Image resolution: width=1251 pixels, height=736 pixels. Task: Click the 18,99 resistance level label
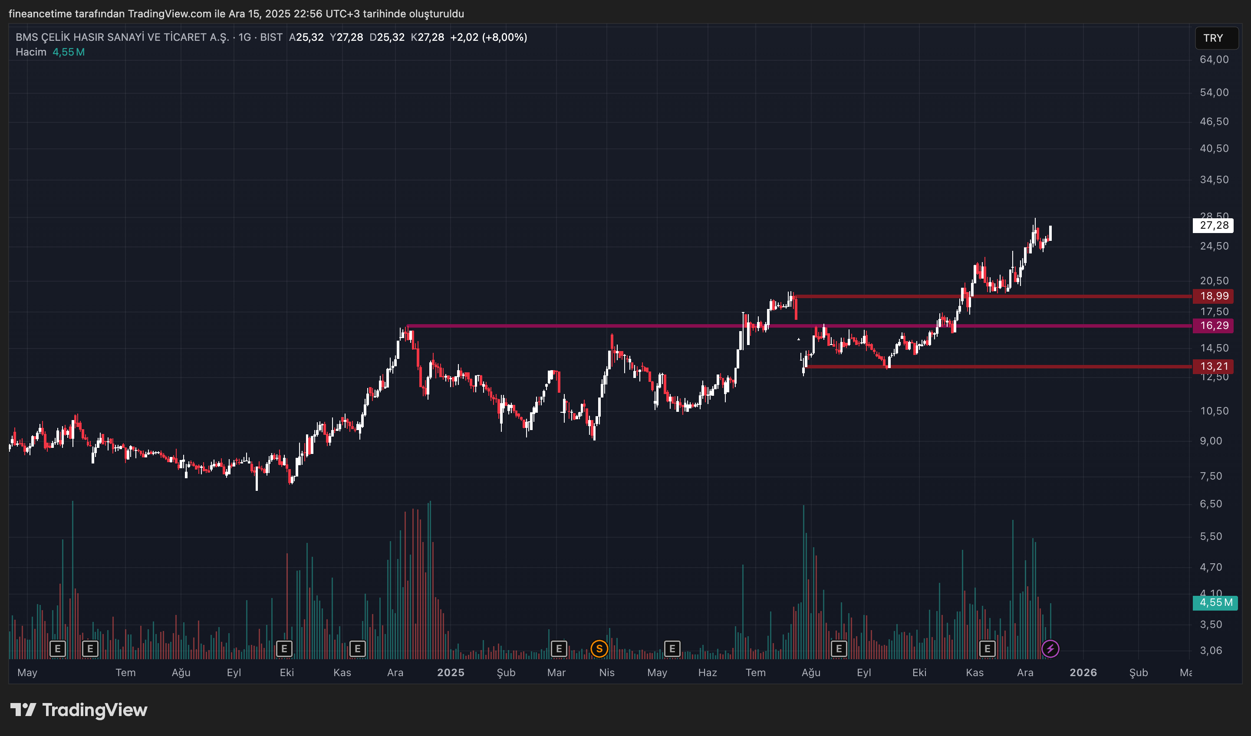pyautogui.click(x=1214, y=296)
